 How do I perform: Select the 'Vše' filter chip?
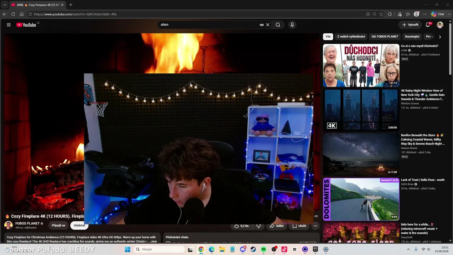328,36
